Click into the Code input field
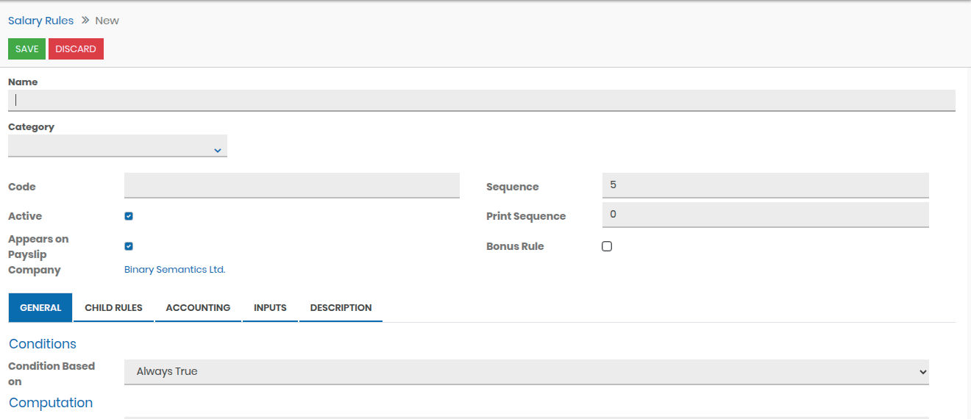The image size is (971, 419). [291, 186]
